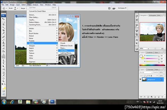Toggle Quick Mask mode
The height and width of the screenshot is (110, 167).
click(x=3, y=91)
